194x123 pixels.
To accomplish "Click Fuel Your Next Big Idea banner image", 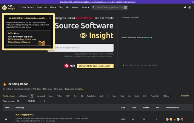I will pyautogui.click(x=28, y=38).
